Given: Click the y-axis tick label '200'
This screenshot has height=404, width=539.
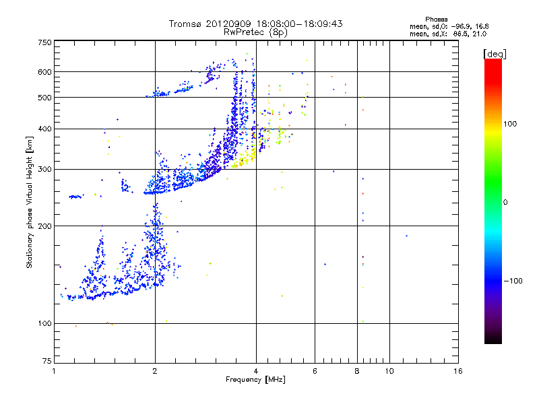Looking at the screenshot, I should click(44, 226).
